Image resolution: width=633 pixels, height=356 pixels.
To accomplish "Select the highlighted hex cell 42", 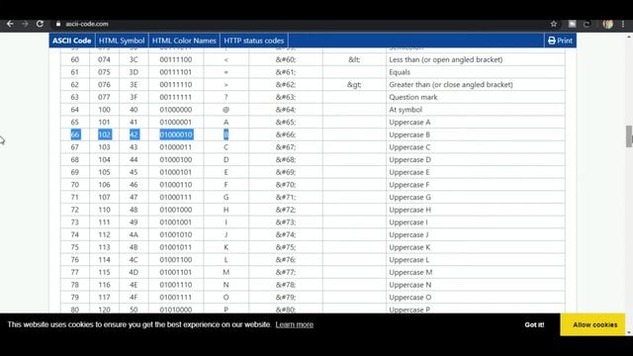I will [x=135, y=134].
